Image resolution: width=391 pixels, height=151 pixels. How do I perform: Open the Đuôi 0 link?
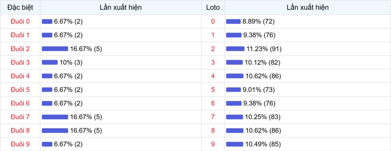[20, 21]
